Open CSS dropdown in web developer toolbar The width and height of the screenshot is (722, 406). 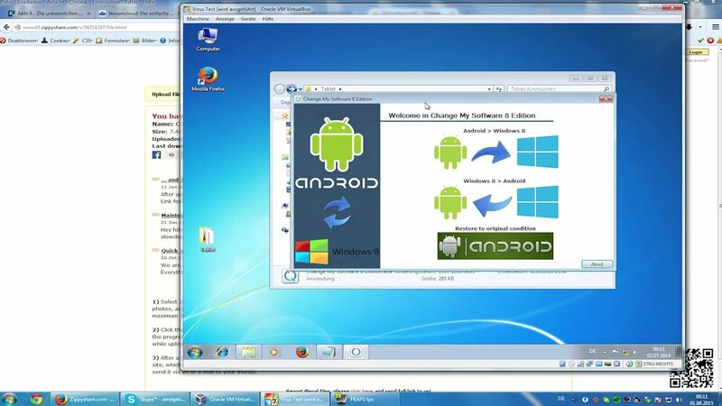83,41
